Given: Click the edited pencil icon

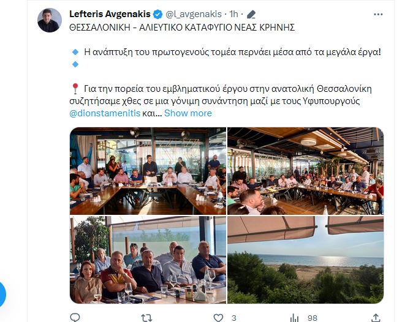Looking at the screenshot, I should (x=251, y=14).
